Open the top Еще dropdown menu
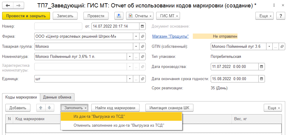The width and height of the screenshot is (287, 135). pyautogui.click(x=264, y=16)
